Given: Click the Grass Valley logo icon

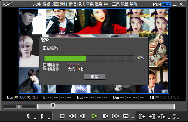Looking at the screenshot, I should point(8,4).
